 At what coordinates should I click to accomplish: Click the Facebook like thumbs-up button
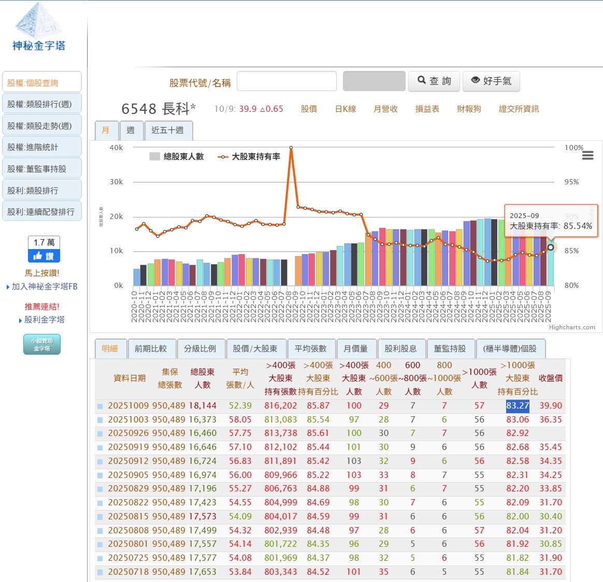[x=44, y=256]
